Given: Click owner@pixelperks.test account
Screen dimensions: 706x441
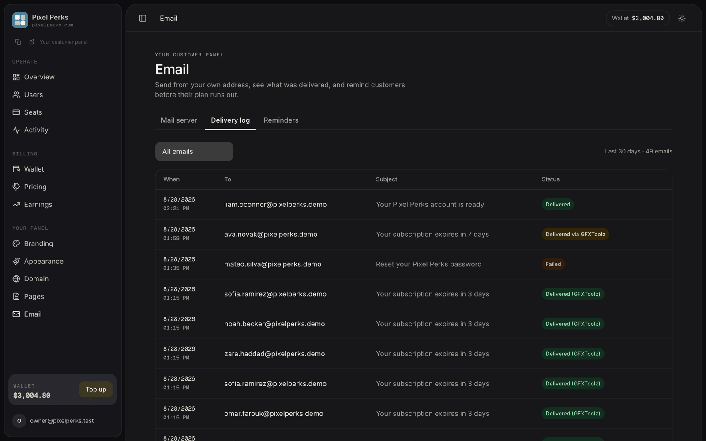Looking at the screenshot, I should click(63, 421).
